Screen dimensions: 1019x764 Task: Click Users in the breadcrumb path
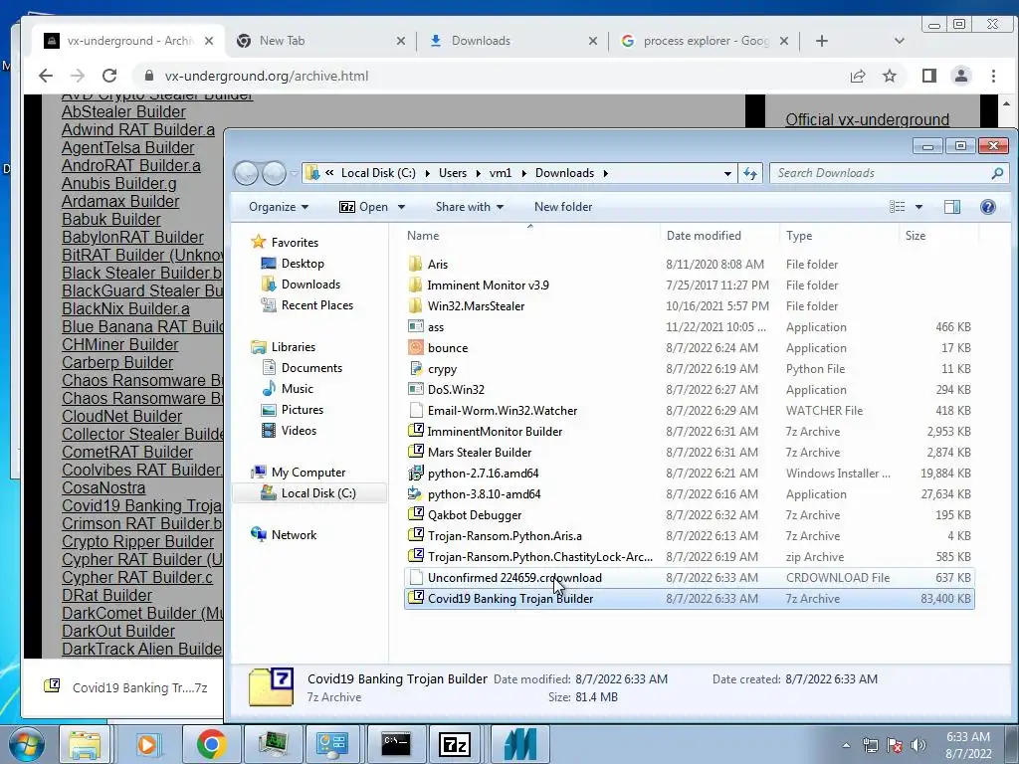click(x=453, y=173)
